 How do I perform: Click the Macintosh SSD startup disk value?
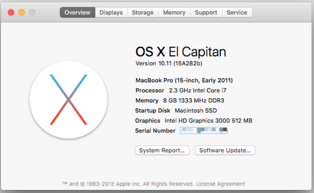[x=196, y=111]
